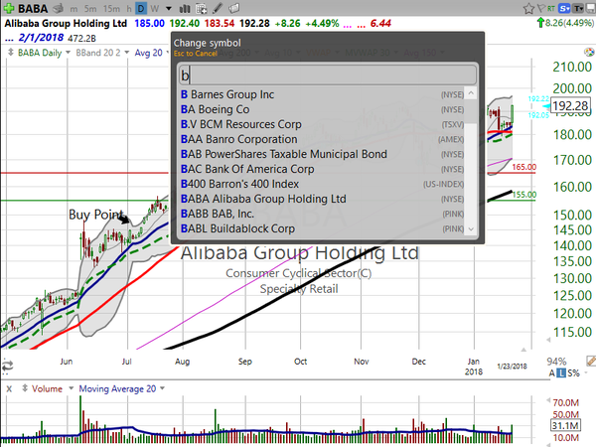The image size is (596, 447).
Task: Click the 165.00 red price alert label
Action: (x=523, y=167)
